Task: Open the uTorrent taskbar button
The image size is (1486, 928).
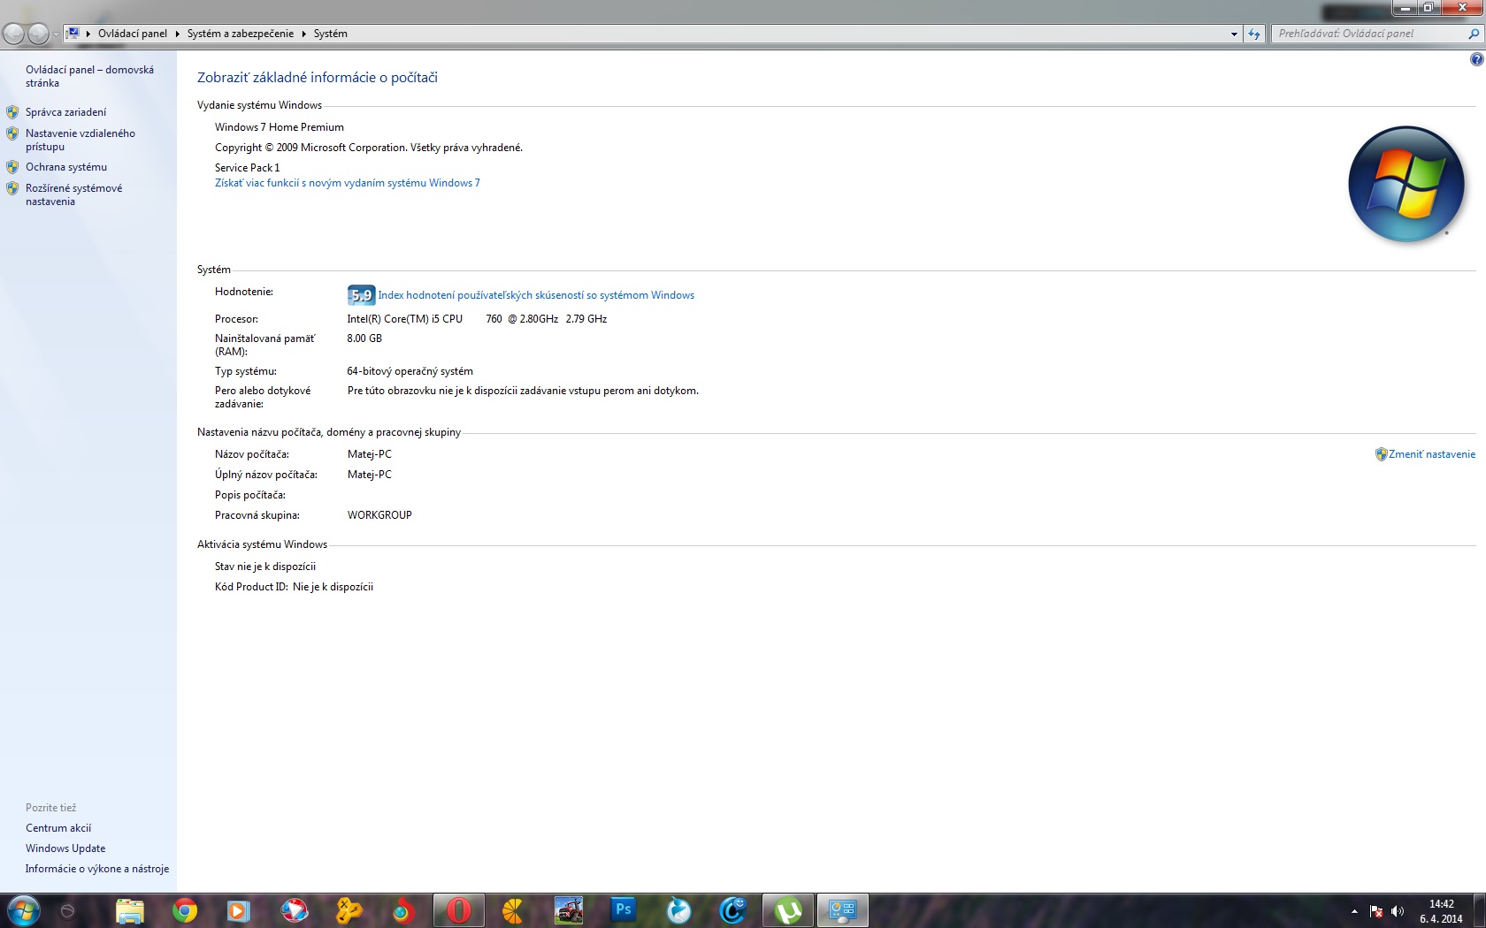Action: (x=787, y=910)
